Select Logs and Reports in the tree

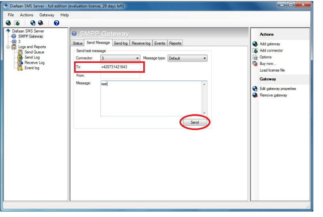(32, 47)
